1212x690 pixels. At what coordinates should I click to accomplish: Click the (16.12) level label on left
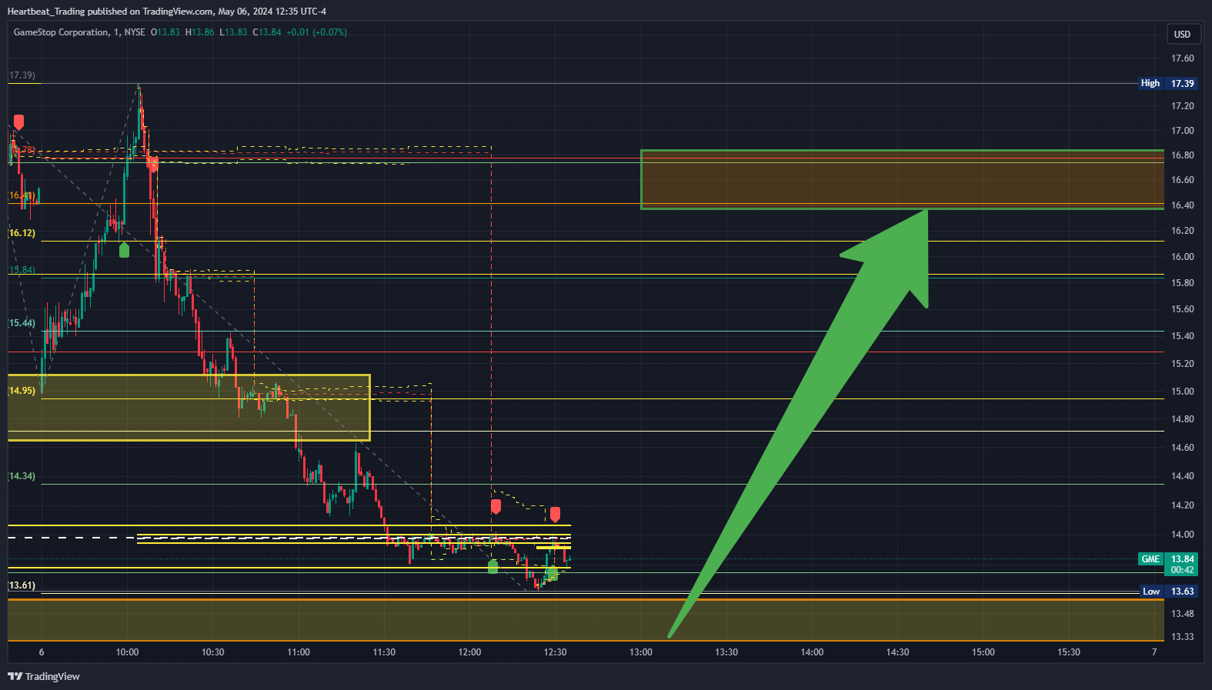[22, 233]
